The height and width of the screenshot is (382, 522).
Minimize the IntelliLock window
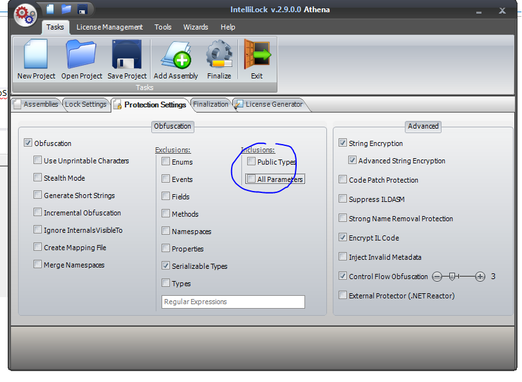(479, 12)
